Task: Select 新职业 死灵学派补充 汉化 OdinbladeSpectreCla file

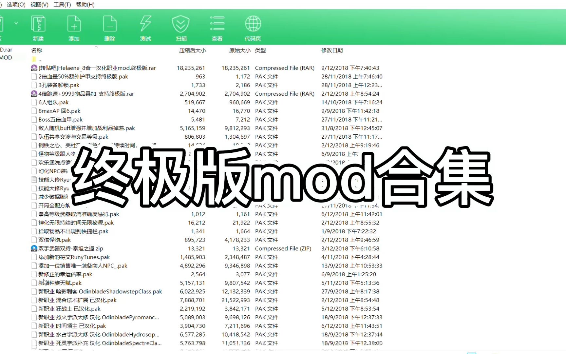Action: 100,343
